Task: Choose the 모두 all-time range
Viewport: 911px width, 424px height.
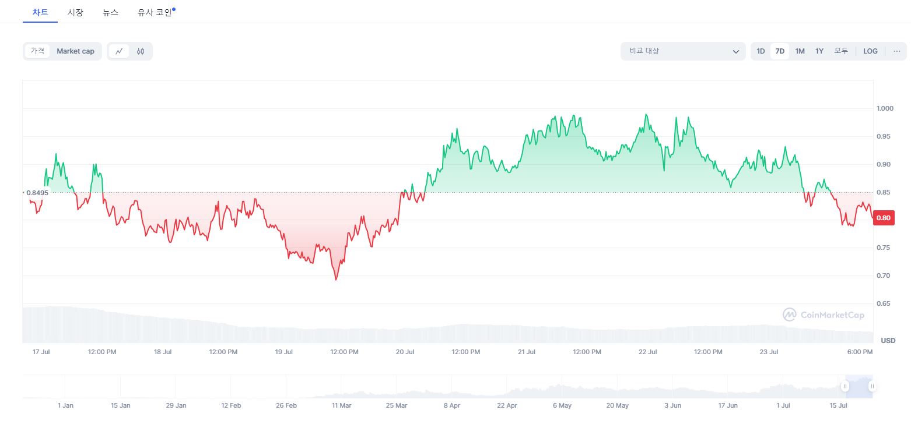Action: coord(841,51)
